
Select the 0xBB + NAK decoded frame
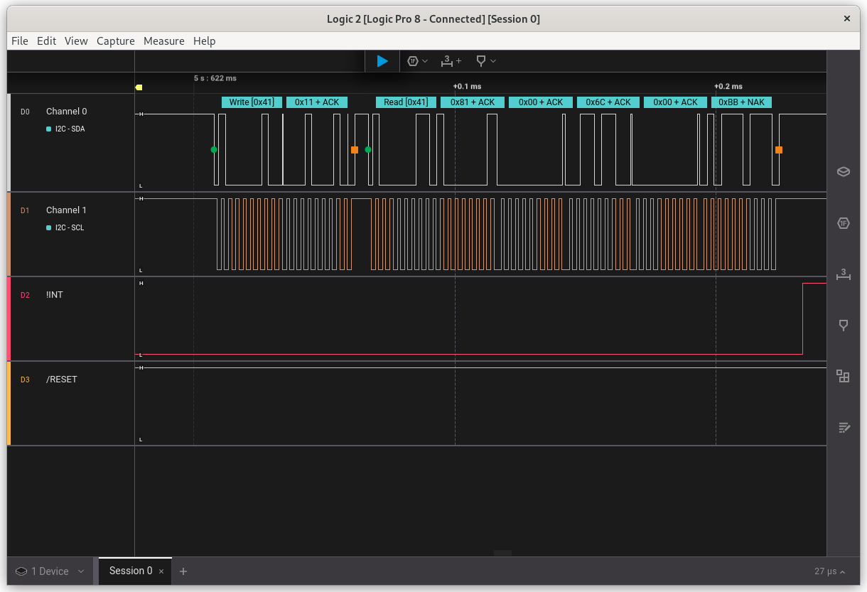[741, 102]
